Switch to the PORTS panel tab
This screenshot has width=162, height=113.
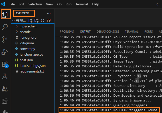[x=149, y=32]
